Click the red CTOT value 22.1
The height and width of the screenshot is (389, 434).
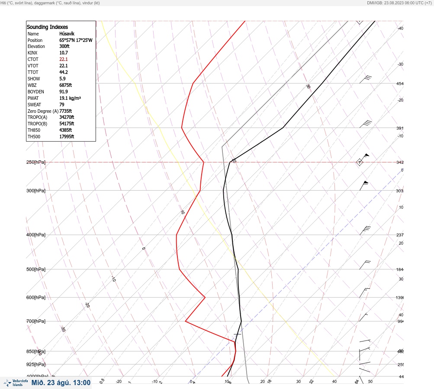click(64, 59)
